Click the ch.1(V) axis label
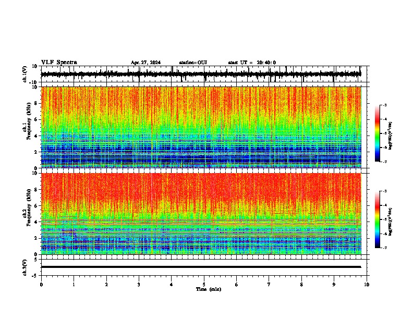This screenshot has width=413, height=319. tap(25, 74)
